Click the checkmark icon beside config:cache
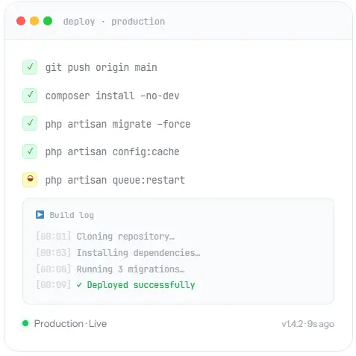This screenshot has width=356, height=356. (30, 152)
